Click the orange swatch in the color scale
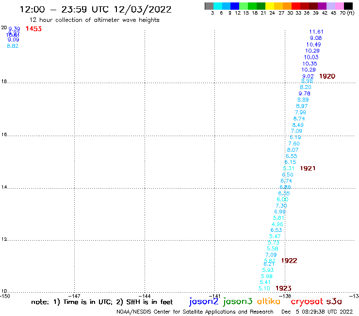 (x=287, y=6)
